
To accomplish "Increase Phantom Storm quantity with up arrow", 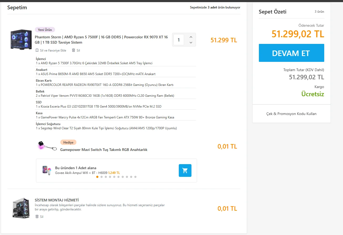I will (191, 37).
